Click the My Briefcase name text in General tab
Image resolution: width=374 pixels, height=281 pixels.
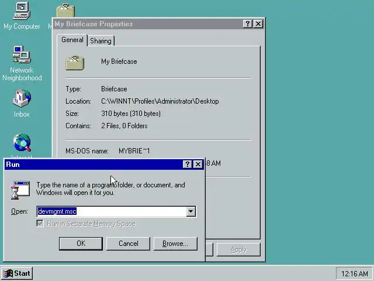coord(119,61)
